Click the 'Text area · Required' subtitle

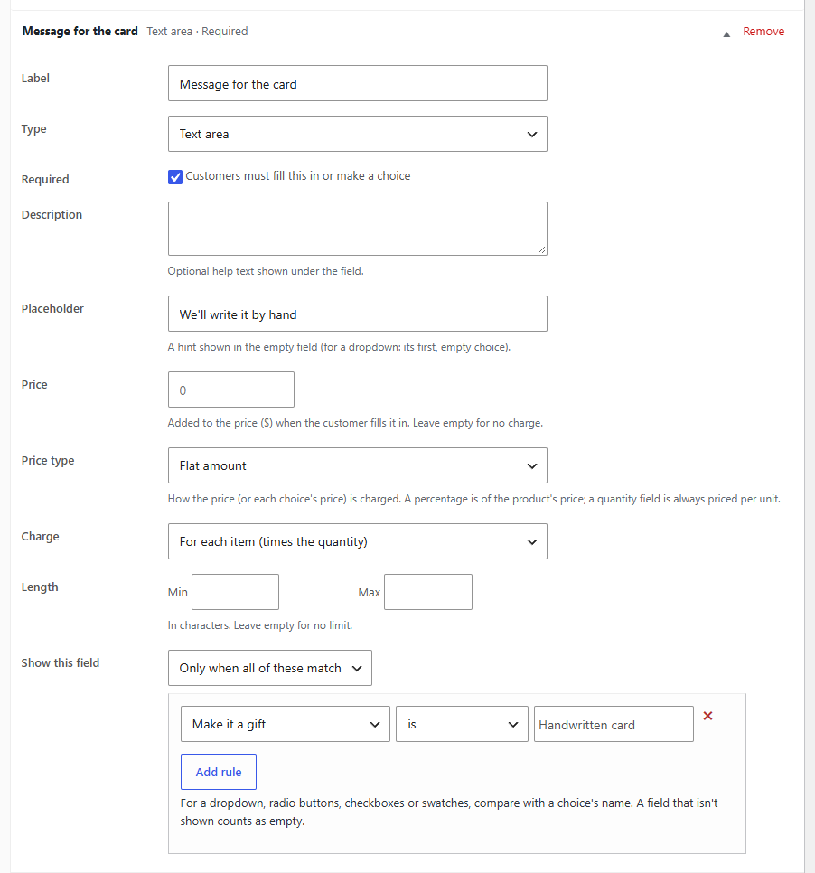197,31
